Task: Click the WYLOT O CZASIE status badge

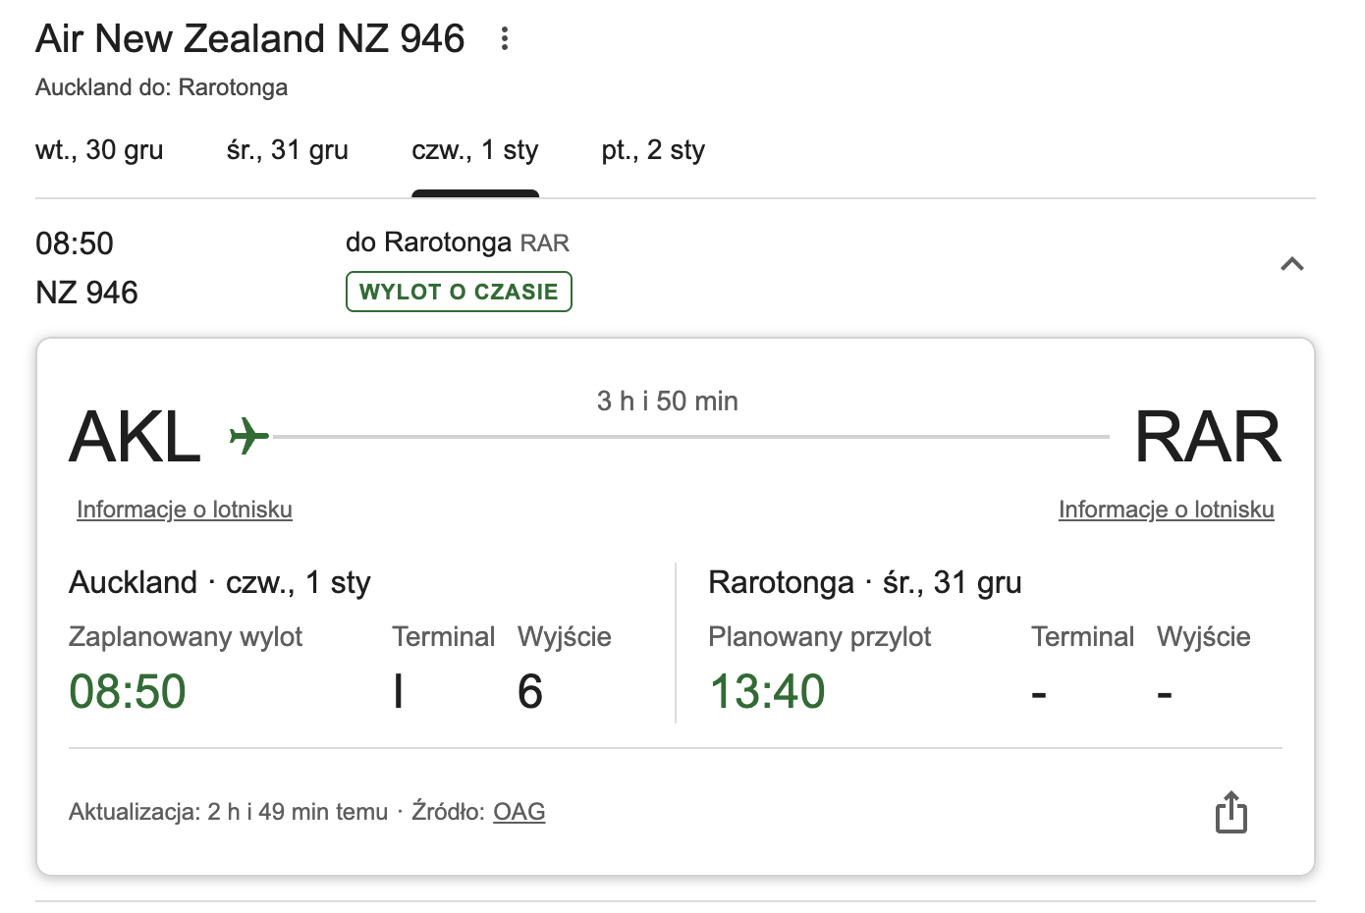Action: pyautogui.click(x=459, y=292)
